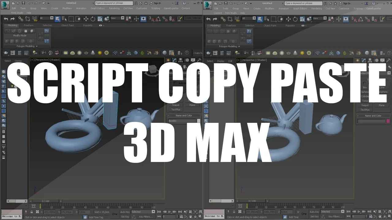Open reference coordinate View dropdown in left window

pos(117,18)
